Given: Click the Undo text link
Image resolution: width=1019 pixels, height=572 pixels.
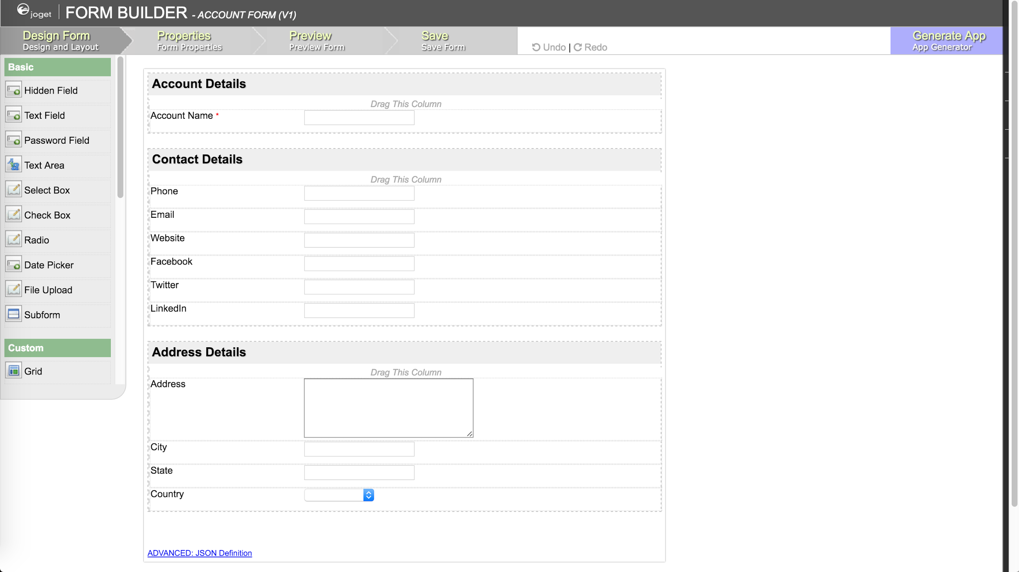Looking at the screenshot, I should coord(554,48).
